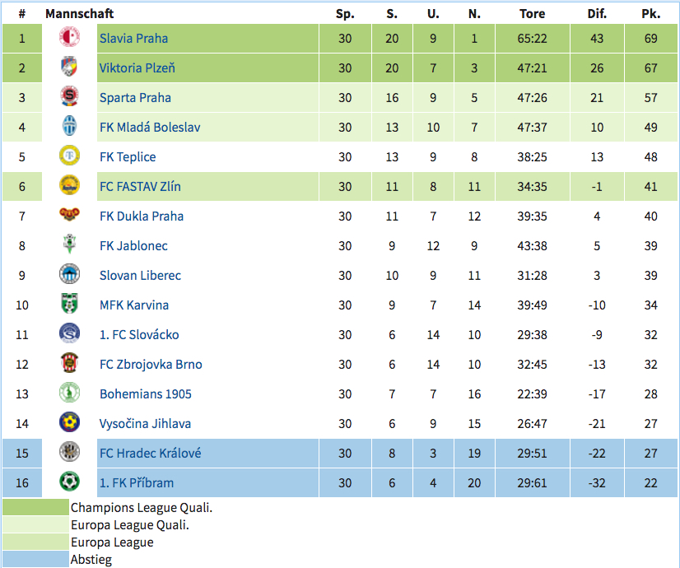
Task: Click the Slavia Praha club crest
Action: point(69,37)
